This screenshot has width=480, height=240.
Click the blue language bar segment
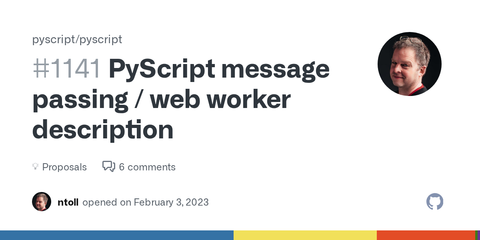pos(117,235)
